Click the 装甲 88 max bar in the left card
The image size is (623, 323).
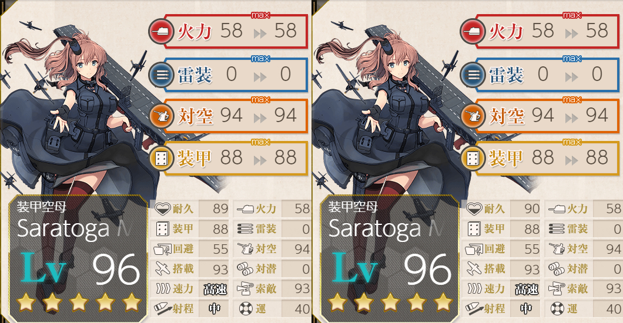[236, 159]
